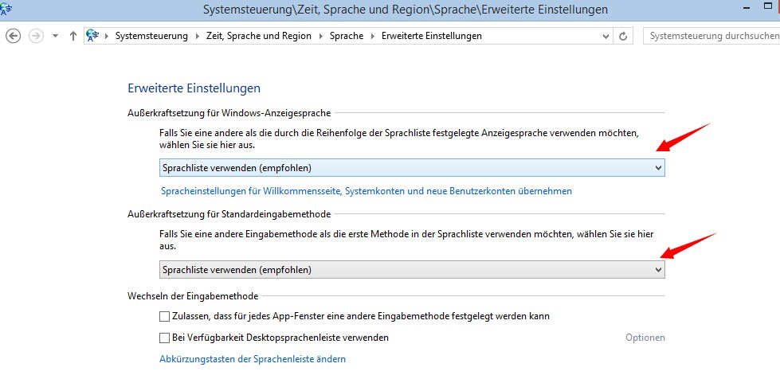Navigate to the Sprache breadcrumb
Screen dimensions: 780x375
point(347,36)
